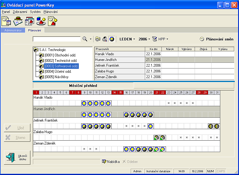Click the text field left of Nabídka
The width and height of the screenshot is (239, 175).
67,162
